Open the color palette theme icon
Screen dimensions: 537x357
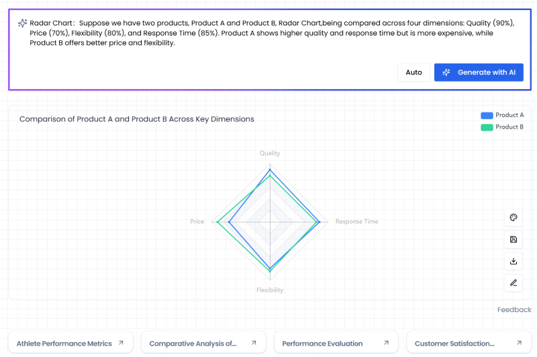[514, 218]
